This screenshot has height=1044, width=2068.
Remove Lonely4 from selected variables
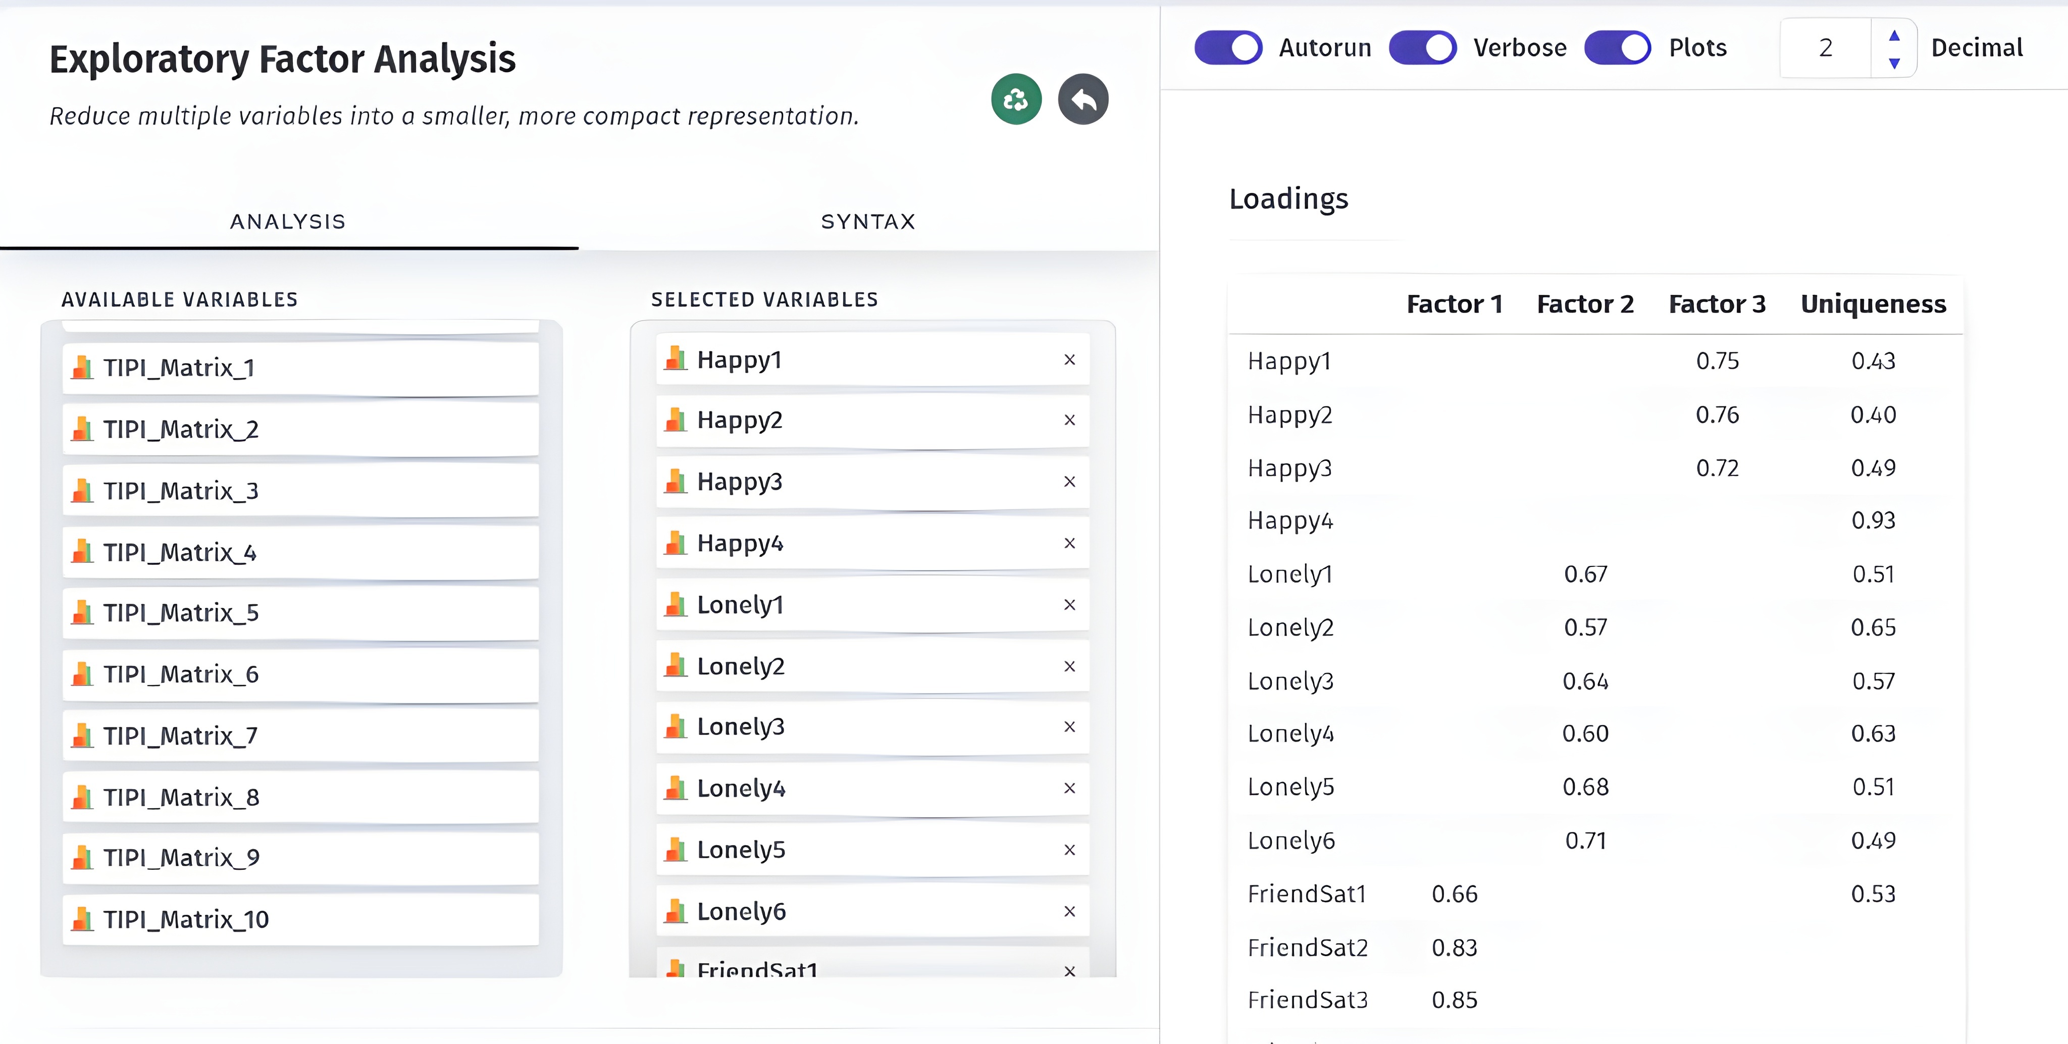click(1069, 788)
